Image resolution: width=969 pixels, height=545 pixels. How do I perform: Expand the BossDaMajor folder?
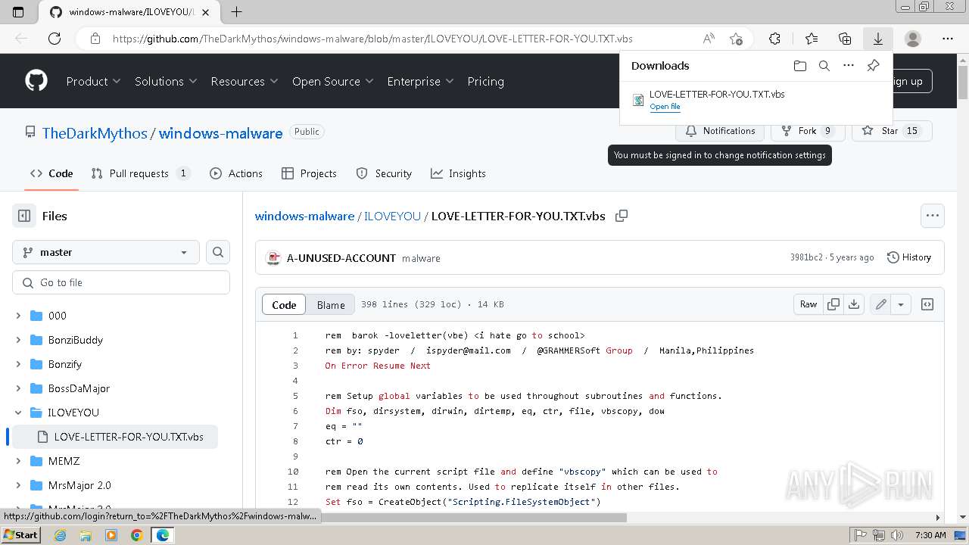click(x=18, y=388)
